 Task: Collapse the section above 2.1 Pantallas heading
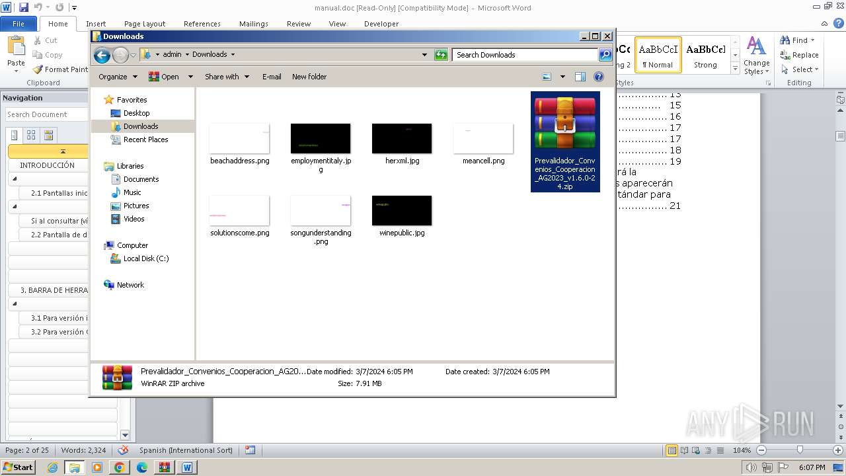click(15, 179)
